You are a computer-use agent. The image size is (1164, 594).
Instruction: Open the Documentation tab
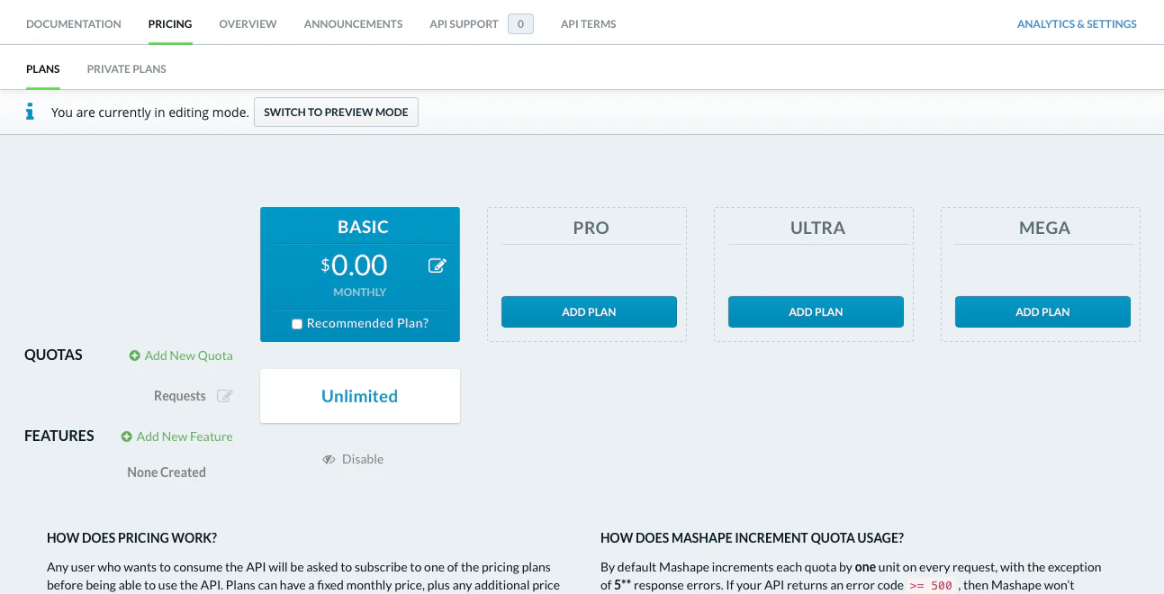[74, 24]
